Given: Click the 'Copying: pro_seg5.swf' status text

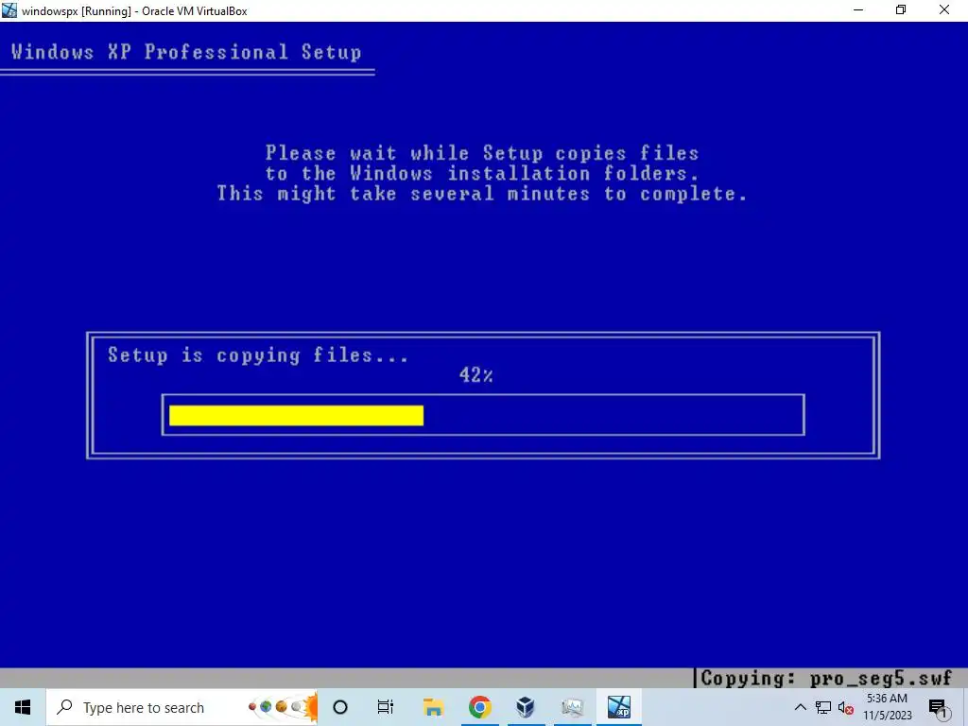Looking at the screenshot, I should click(826, 679).
